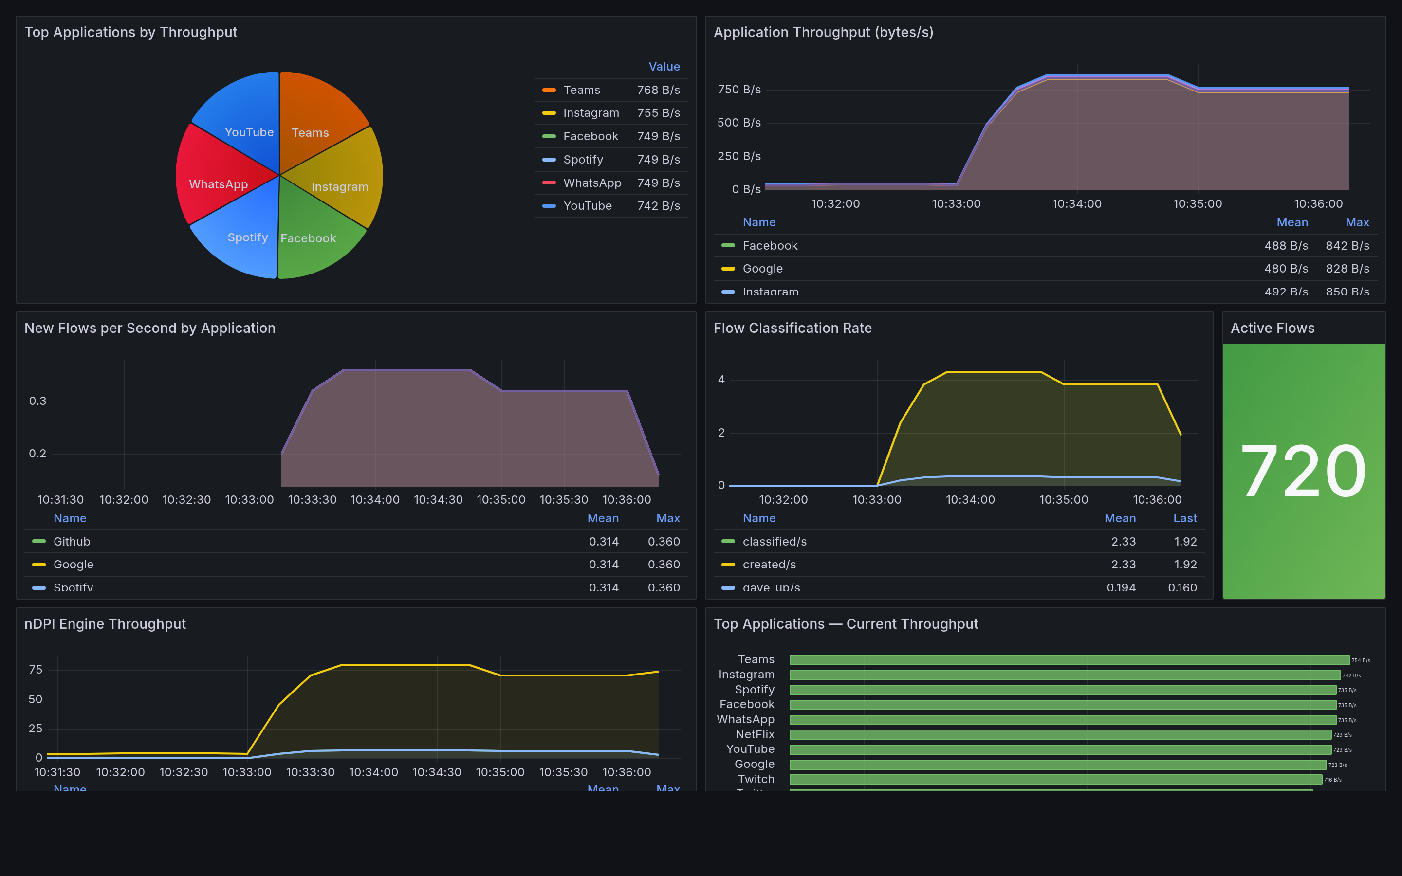Click the orange Teams legend icon
Screen dimensions: 1402x876
pyautogui.click(x=549, y=90)
